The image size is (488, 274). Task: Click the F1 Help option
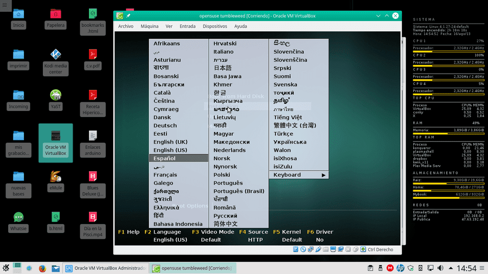129,232
